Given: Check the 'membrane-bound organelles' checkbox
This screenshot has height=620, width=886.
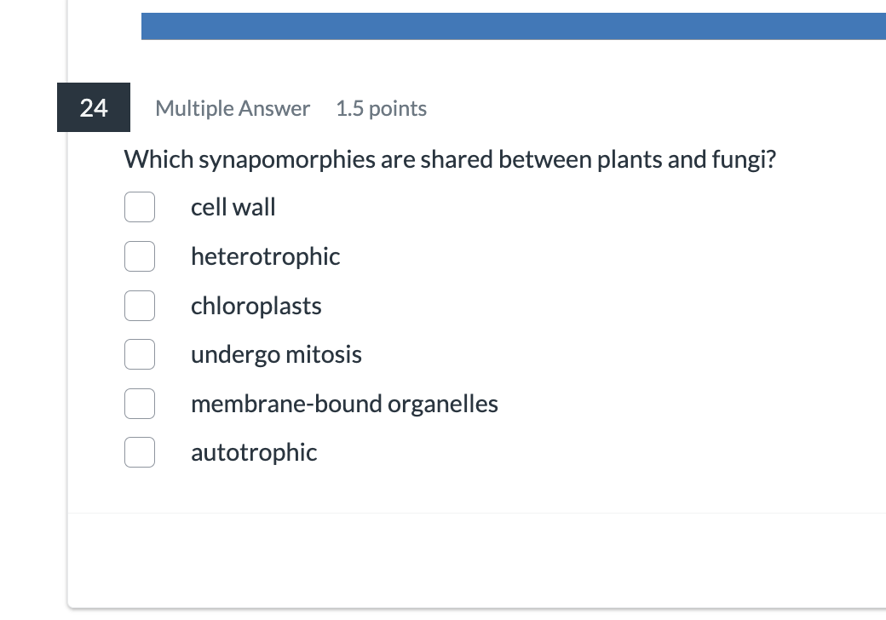Looking at the screenshot, I should tap(140, 404).
